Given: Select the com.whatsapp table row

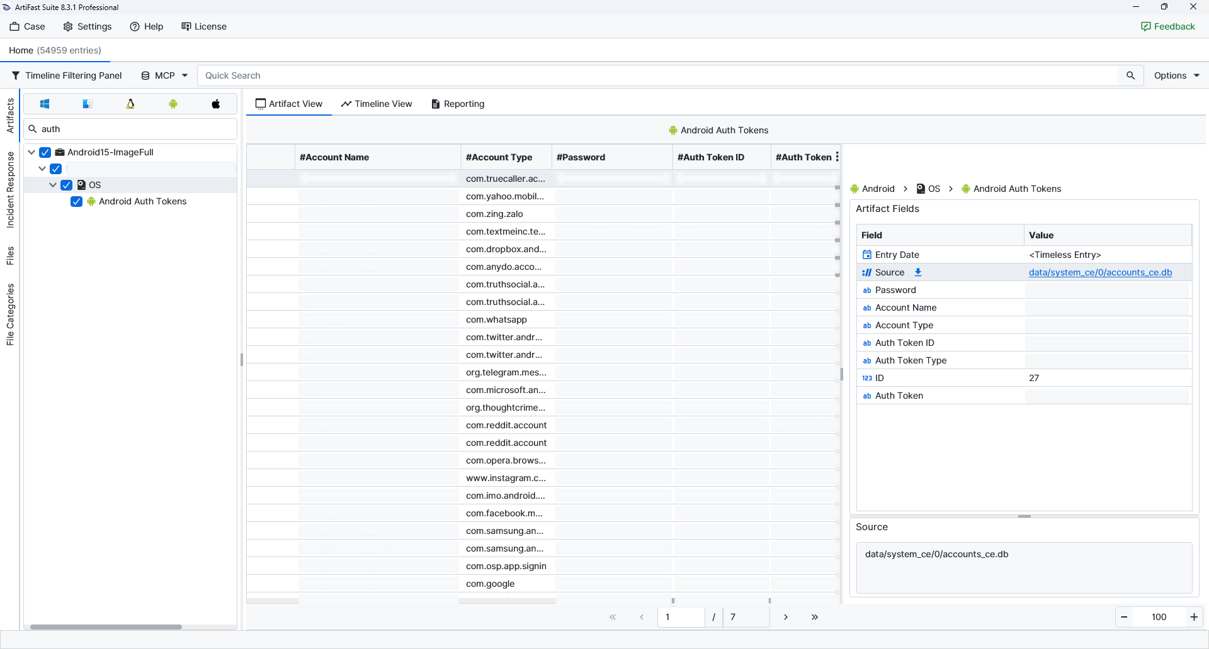Looking at the screenshot, I should click(x=543, y=319).
